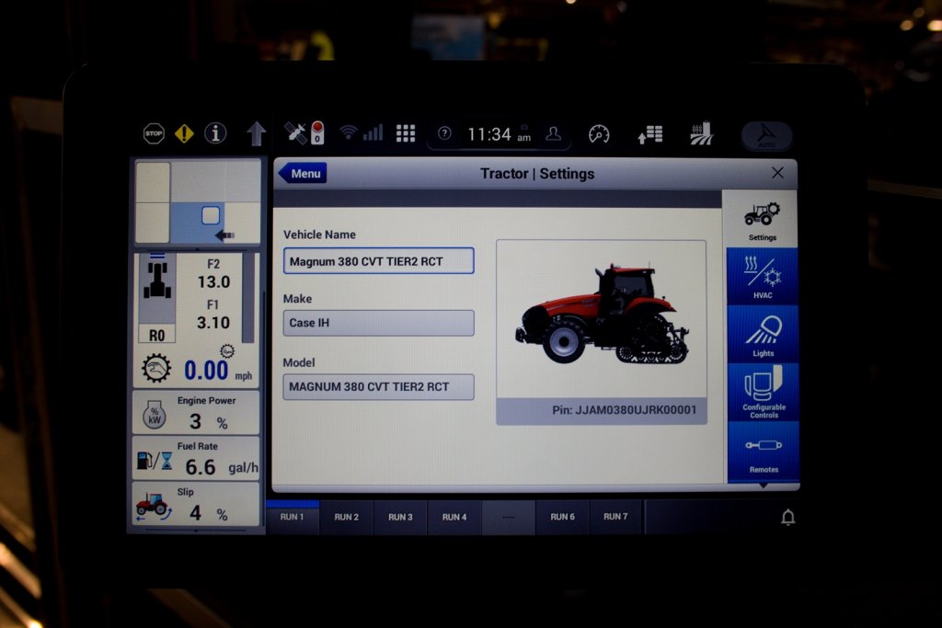Select the RUN 1 tab
This screenshot has width=942, height=628.
[x=292, y=517]
